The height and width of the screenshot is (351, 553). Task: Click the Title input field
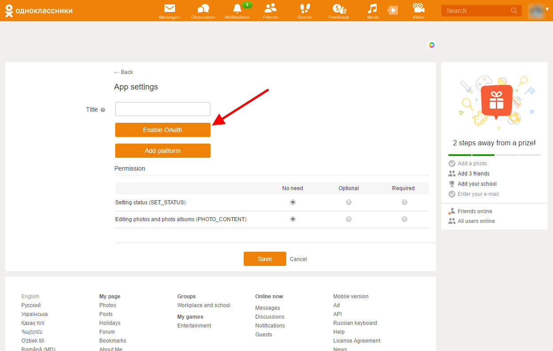pos(163,109)
